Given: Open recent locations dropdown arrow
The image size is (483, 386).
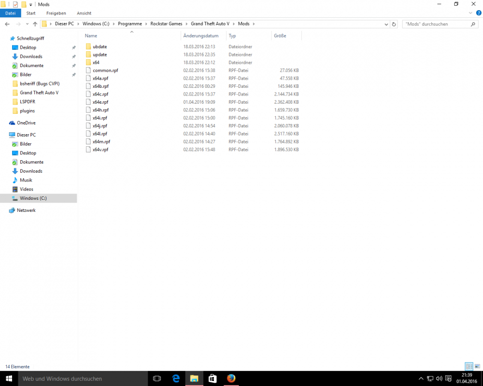Looking at the screenshot, I should coord(27,24).
